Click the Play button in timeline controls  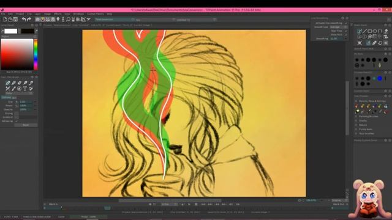tap(189, 204)
